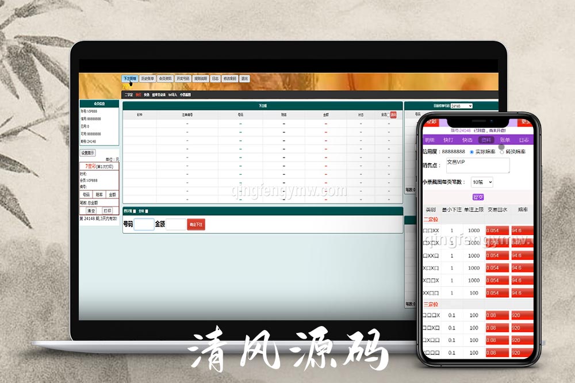Screen dimensions: 575x383
Task: Select txt导入 in the dark submenu bar
Action: click(172, 95)
